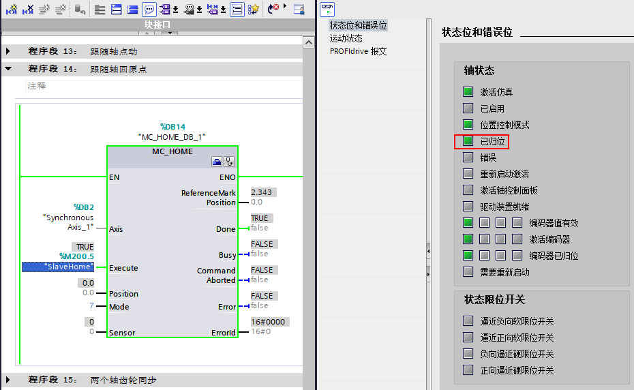Click the 激活轴控制面板 status indicator
The height and width of the screenshot is (390, 634).
point(468,190)
